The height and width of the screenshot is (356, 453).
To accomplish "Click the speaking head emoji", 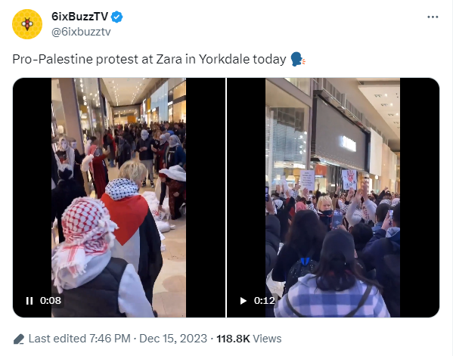I will [x=297, y=59].
